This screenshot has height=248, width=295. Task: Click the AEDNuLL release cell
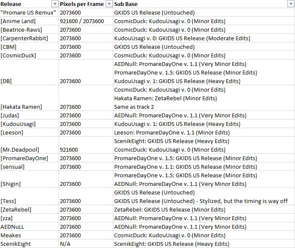point(29,227)
